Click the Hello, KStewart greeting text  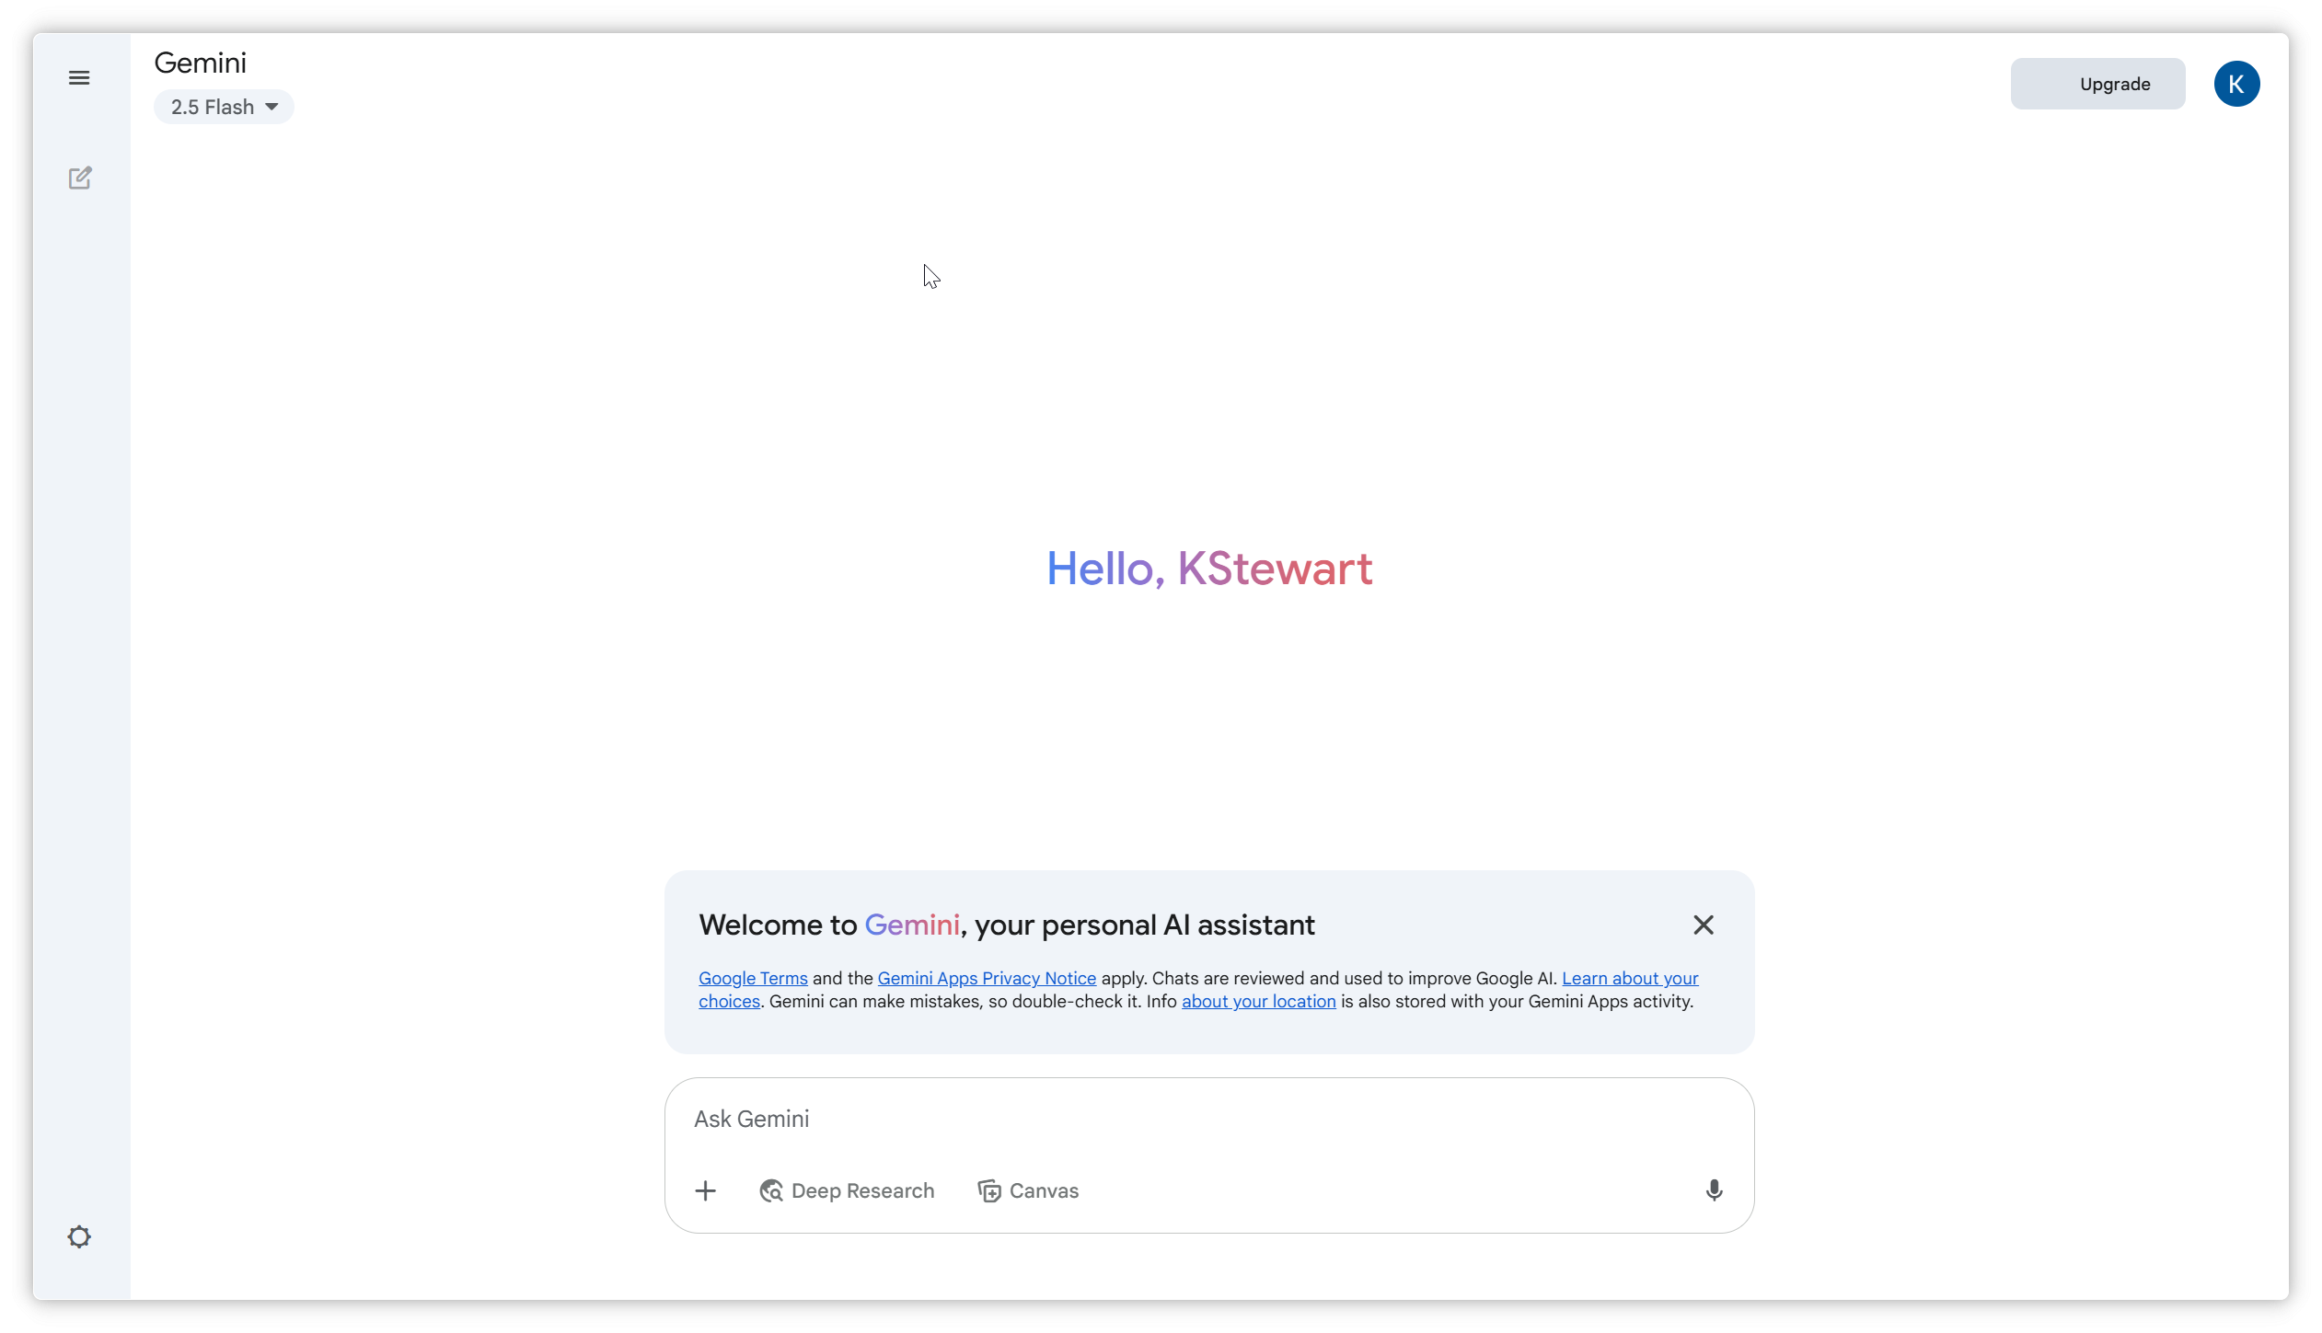1209,569
